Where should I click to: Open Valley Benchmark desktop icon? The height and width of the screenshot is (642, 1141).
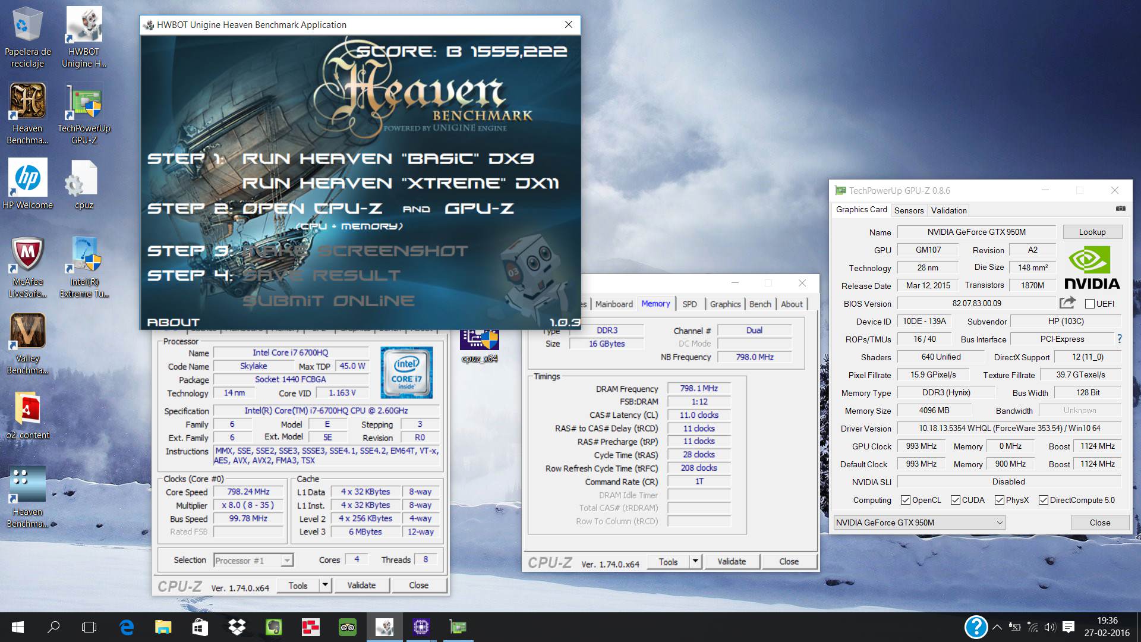(x=27, y=344)
